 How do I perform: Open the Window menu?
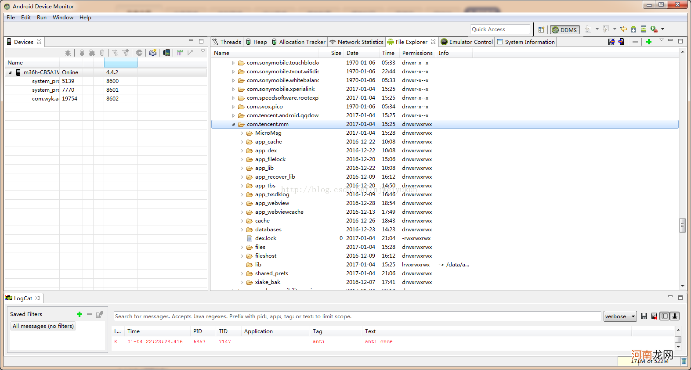(x=63, y=18)
